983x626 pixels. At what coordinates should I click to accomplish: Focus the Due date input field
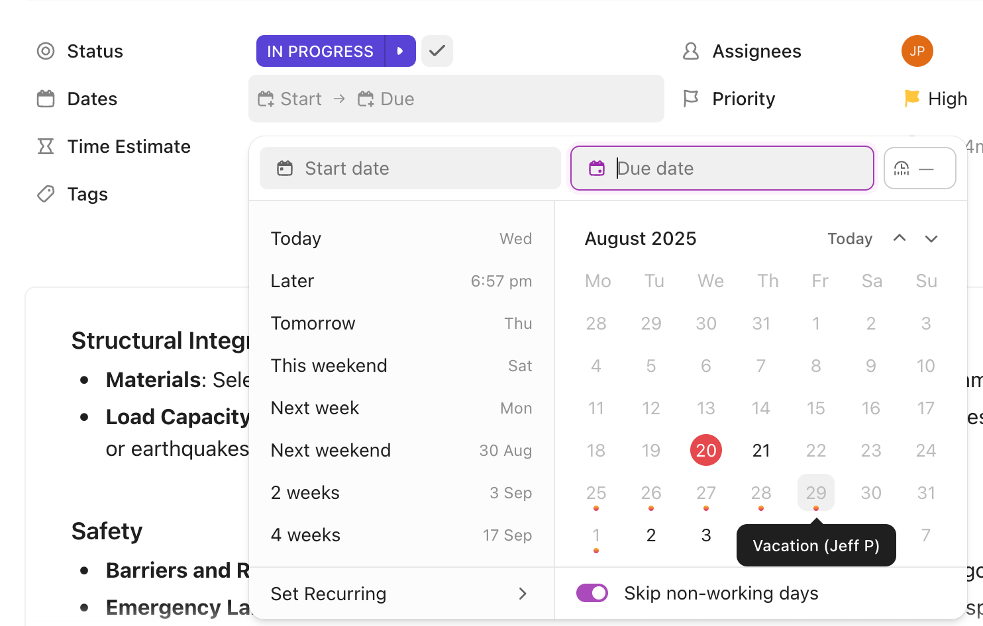[x=722, y=168]
